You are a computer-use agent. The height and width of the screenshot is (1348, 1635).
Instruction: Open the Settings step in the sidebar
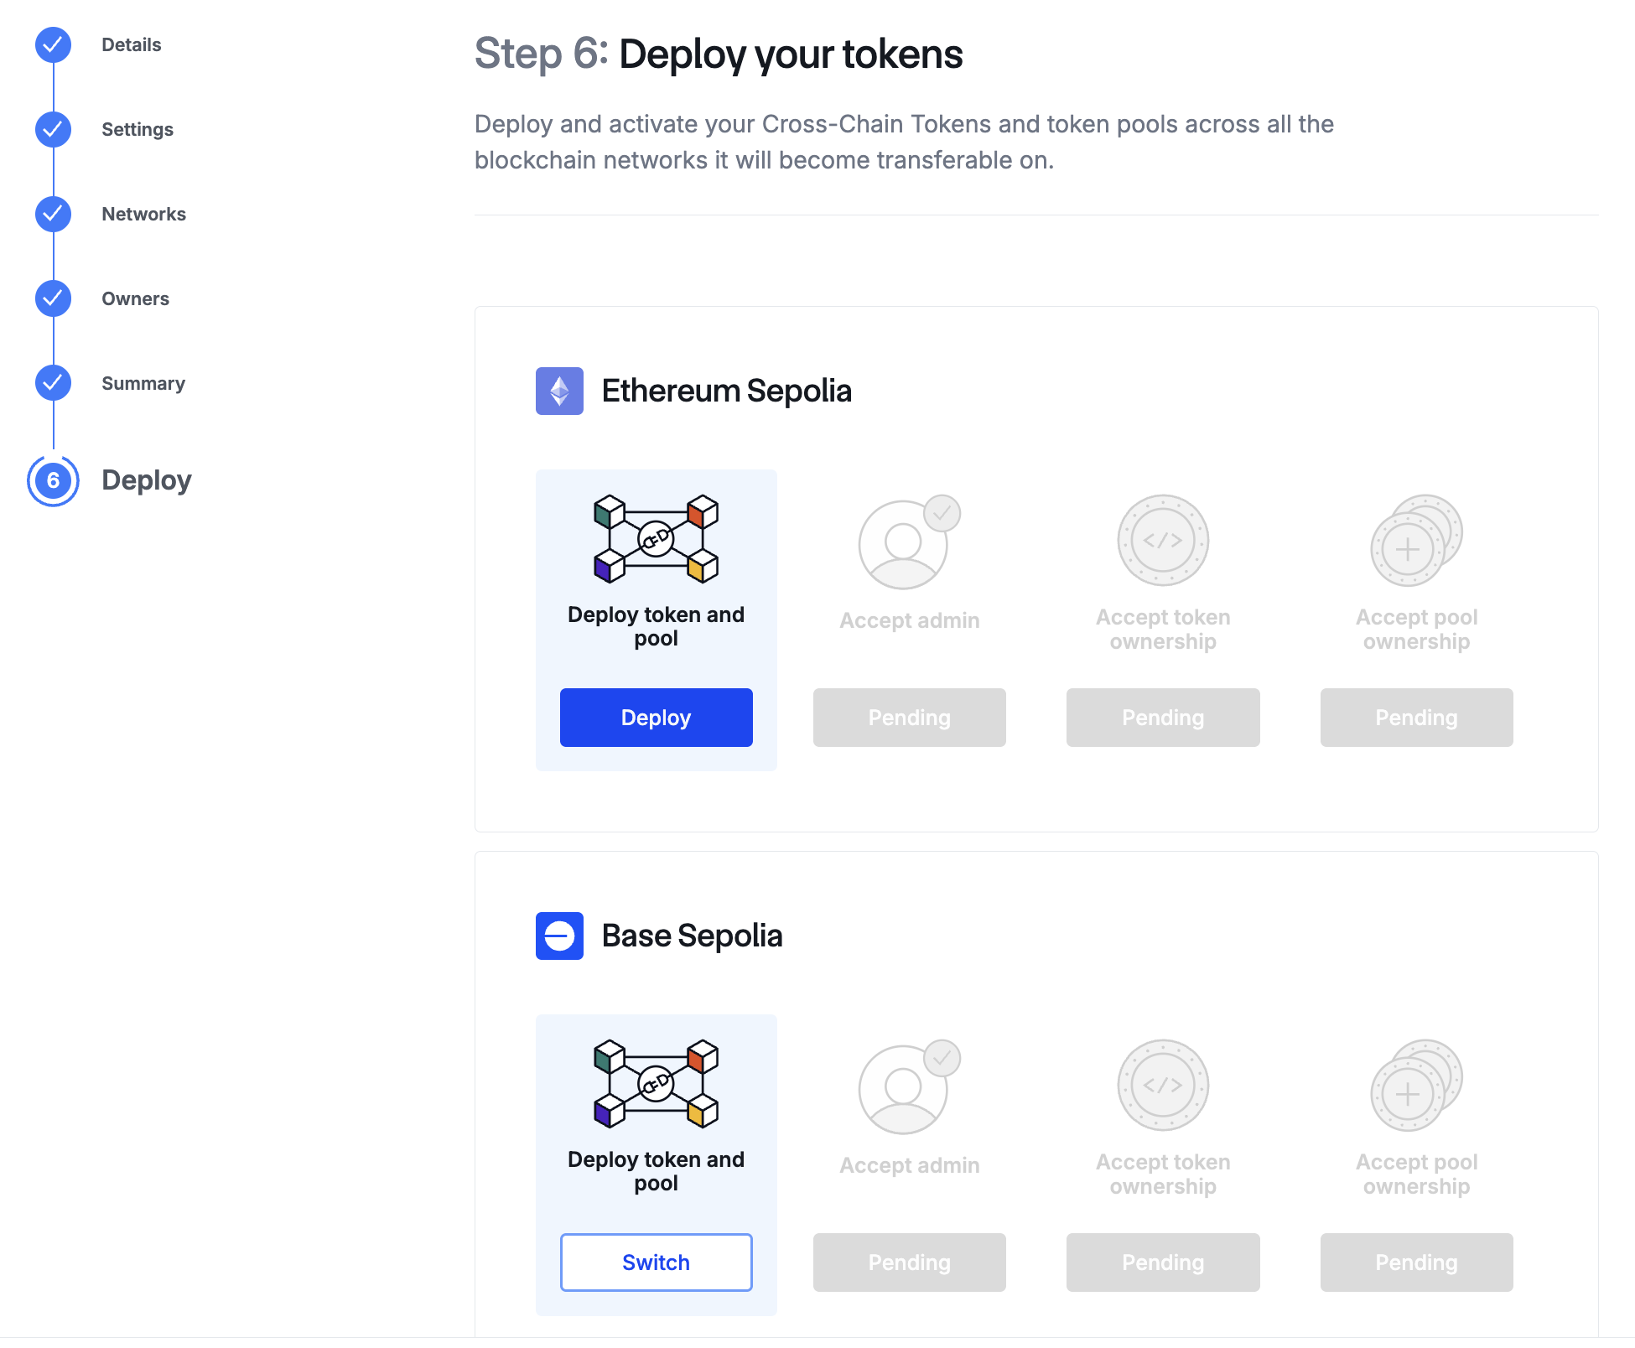(x=137, y=130)
